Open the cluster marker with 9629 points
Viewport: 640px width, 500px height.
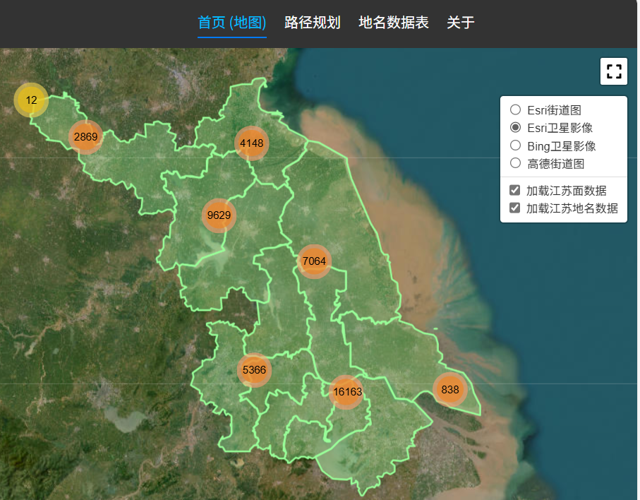pyautogui.click(x=219, y=215)
